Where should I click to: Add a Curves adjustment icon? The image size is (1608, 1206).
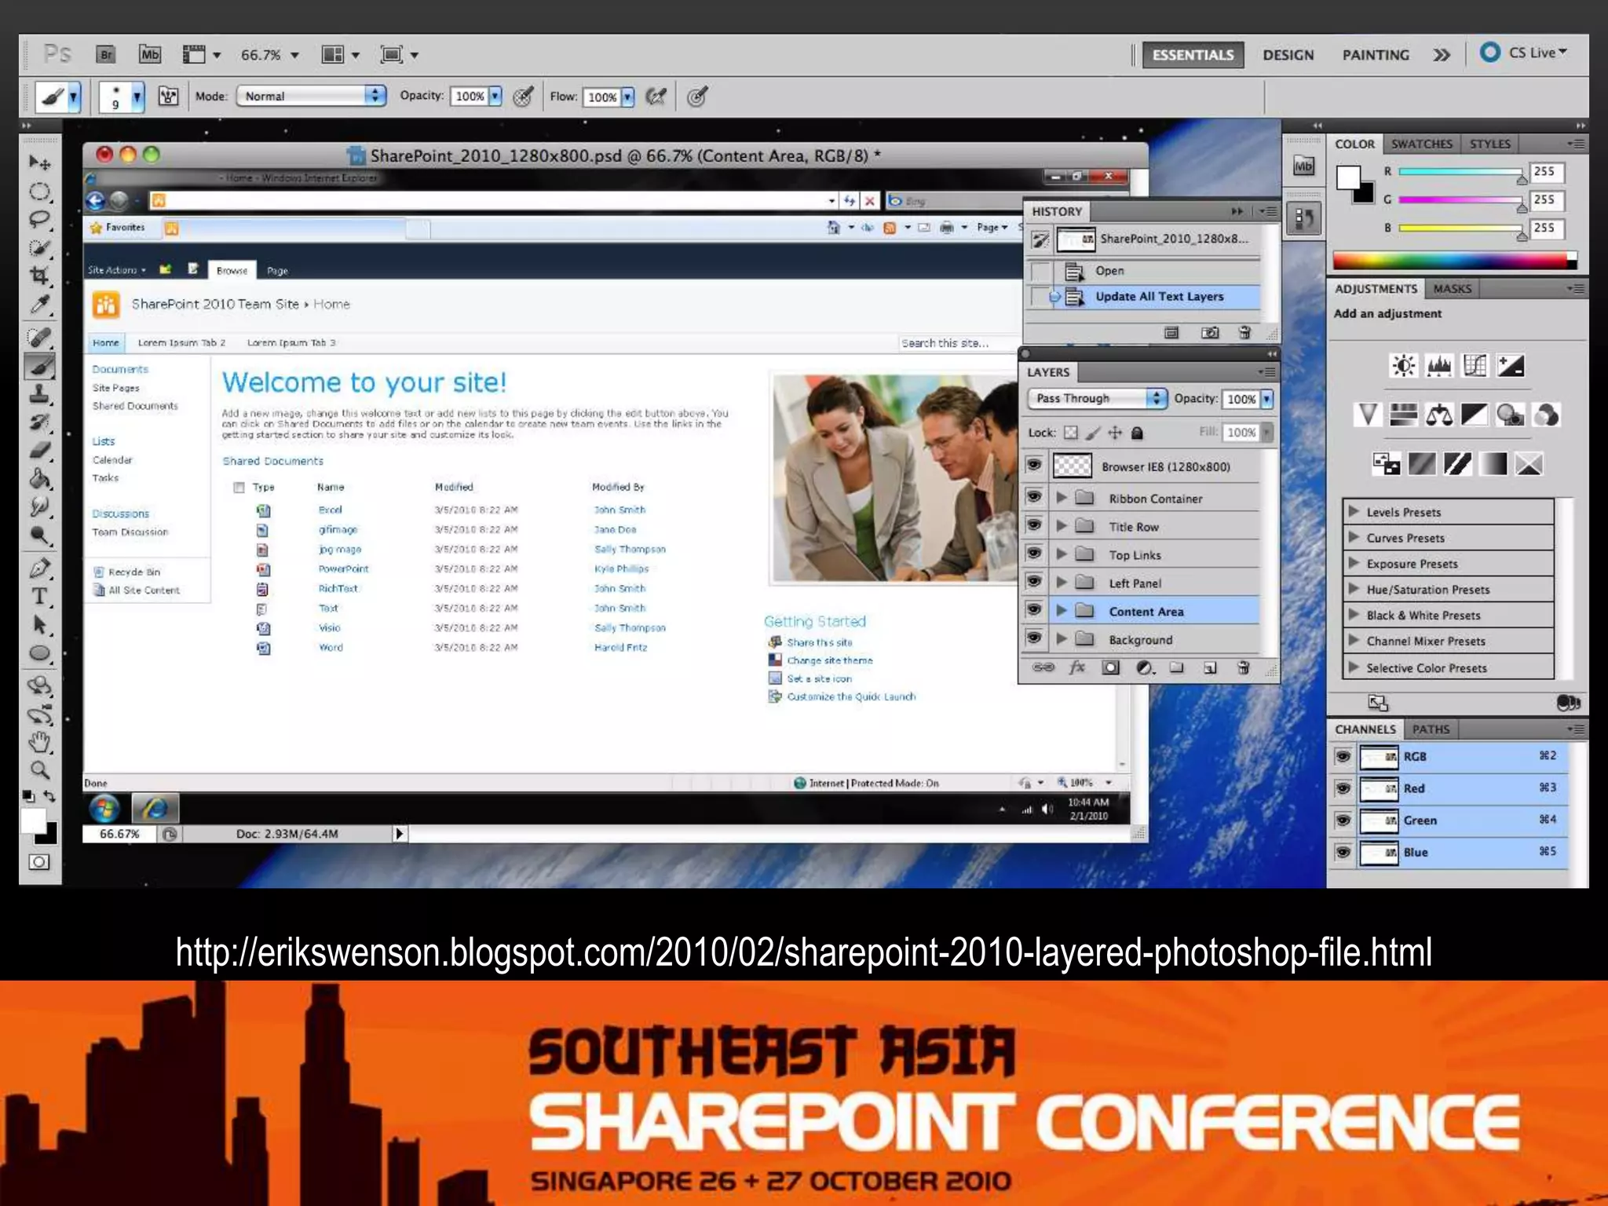[x=1475, y=365]
